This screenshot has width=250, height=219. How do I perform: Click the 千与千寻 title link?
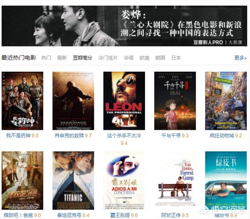pos(171,136)
